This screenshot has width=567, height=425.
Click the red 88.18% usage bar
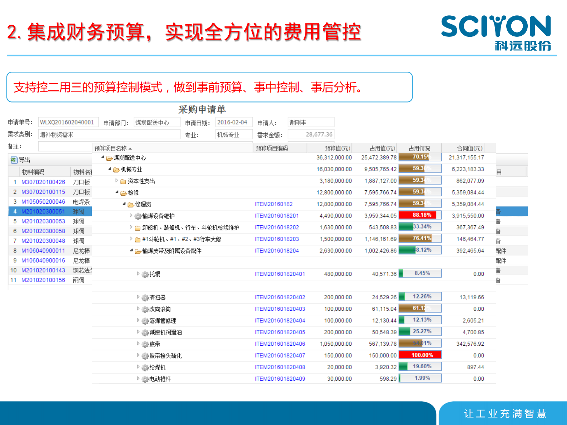[x=420, y=215]
